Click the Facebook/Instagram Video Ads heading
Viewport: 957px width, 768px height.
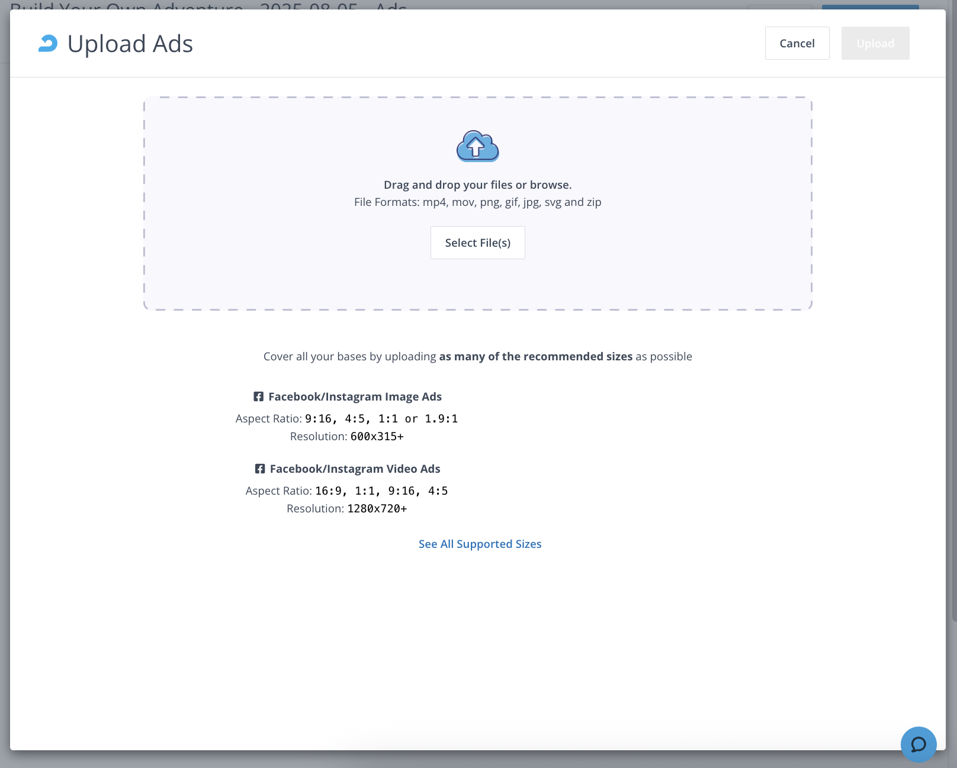tap(355, 469)
